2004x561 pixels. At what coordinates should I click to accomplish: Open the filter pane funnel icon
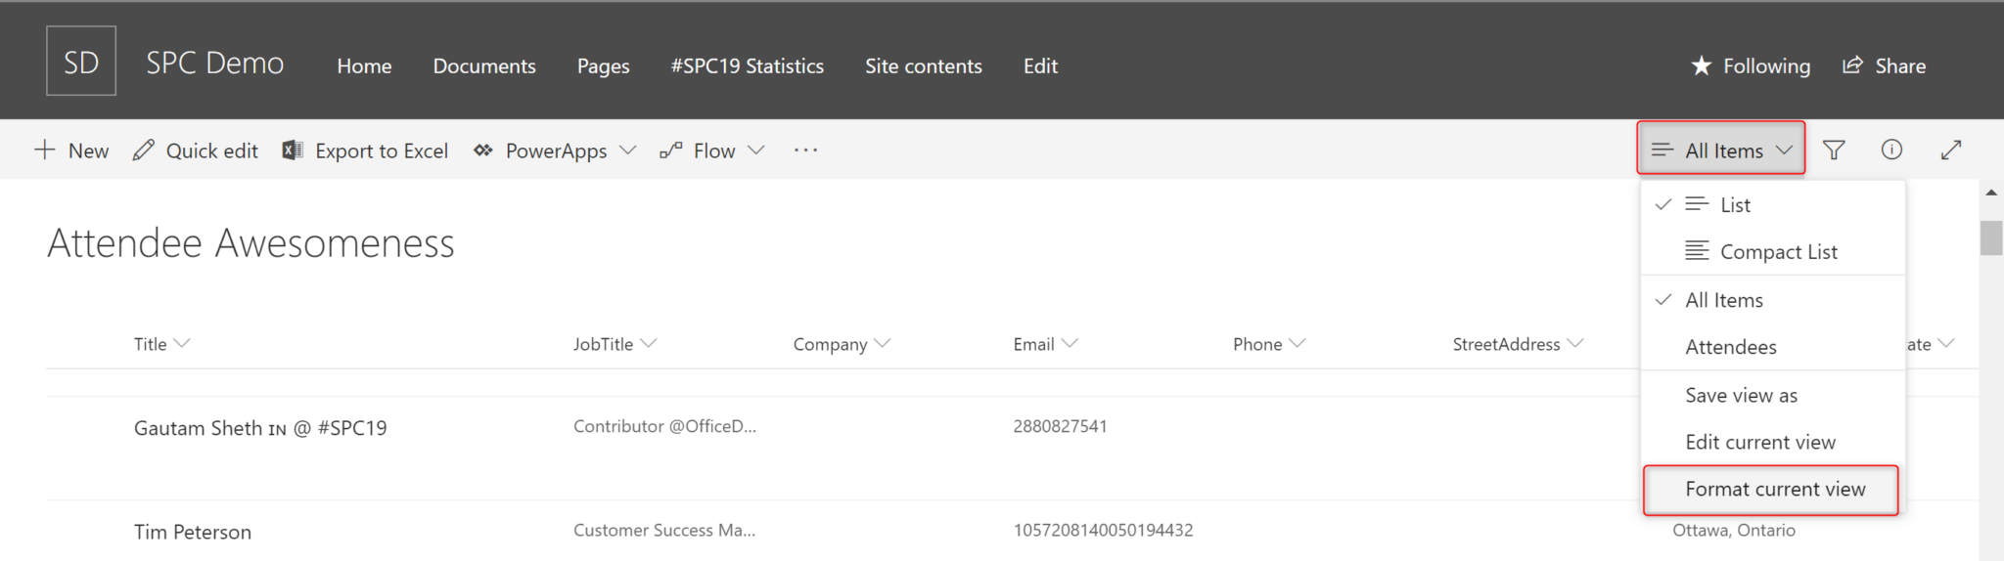[x=1834, y=150]
